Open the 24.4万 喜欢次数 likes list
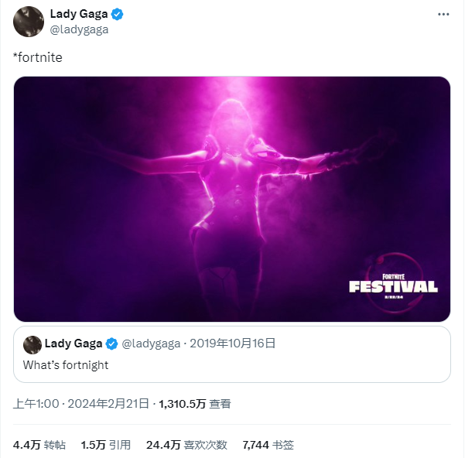Image resolution: width=465 pixels, height=458 pixels. point(186,445)
